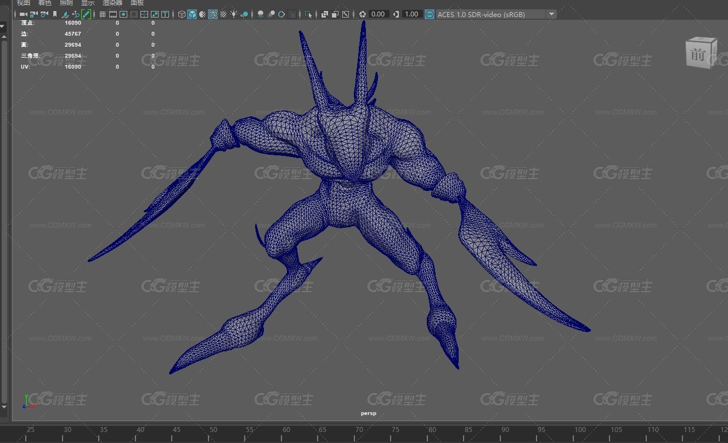The image size is (728, 443).
Task: Click the Multisample Anti-aliasing icon
Action: tap(281, 14)
